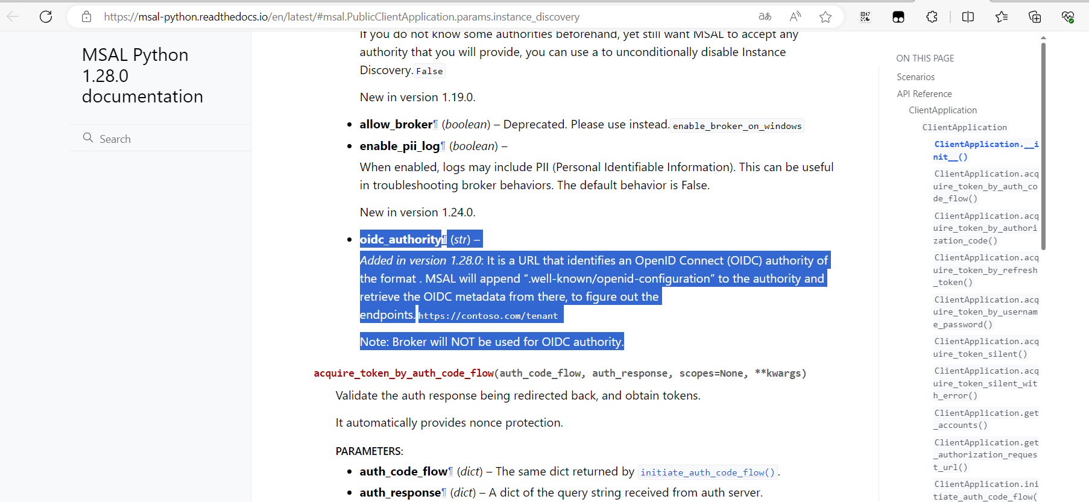Viewport: 1089px width, 502px height.
Task: Go to acquire_token_by_auth_code_flow() in outline
Action: pos(986,186)
